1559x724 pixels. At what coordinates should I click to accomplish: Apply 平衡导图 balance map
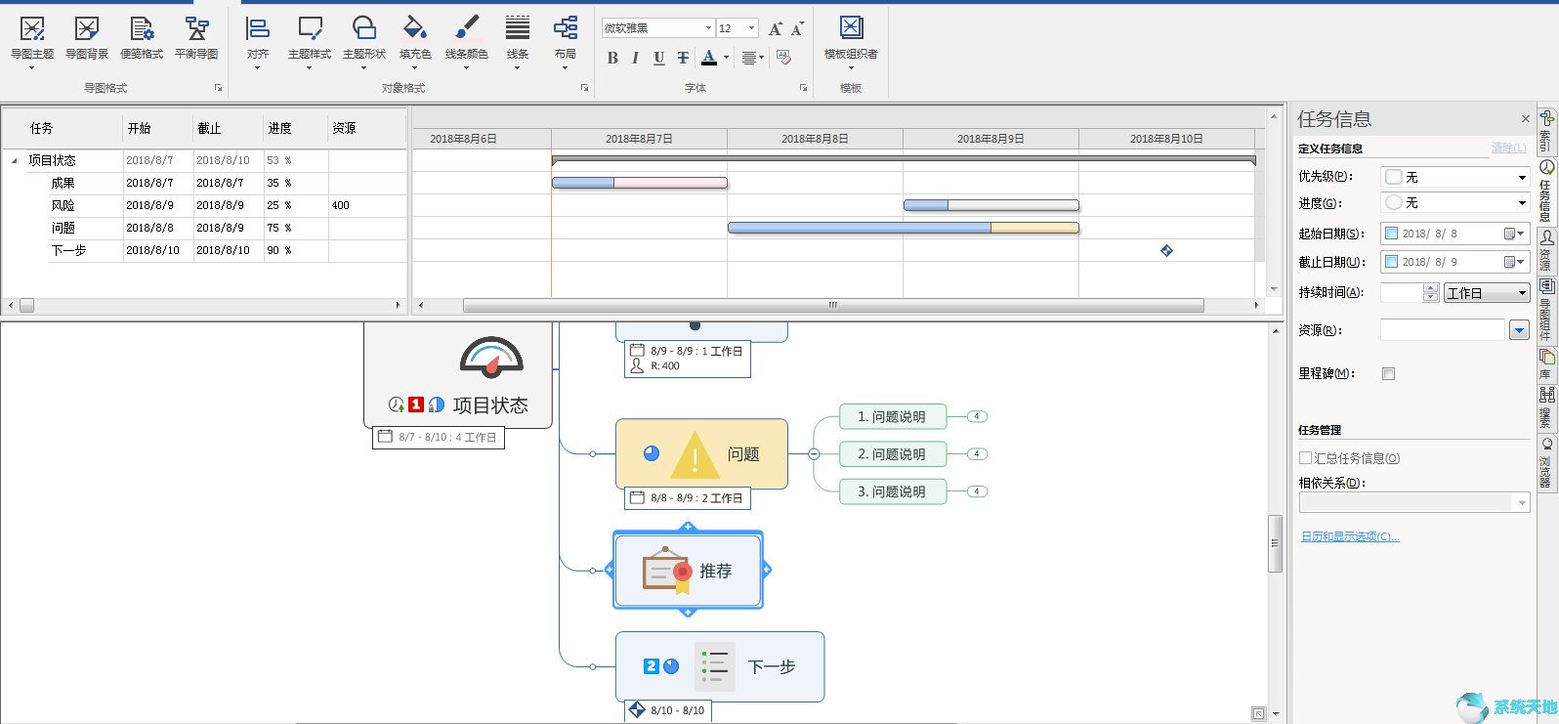point(196,39)
